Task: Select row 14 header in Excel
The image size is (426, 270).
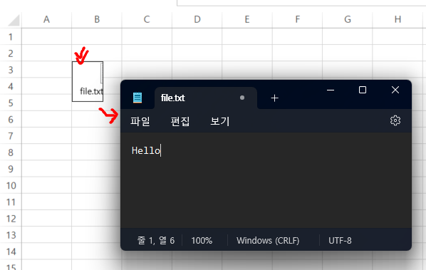Action: click(x=11, y=251)
